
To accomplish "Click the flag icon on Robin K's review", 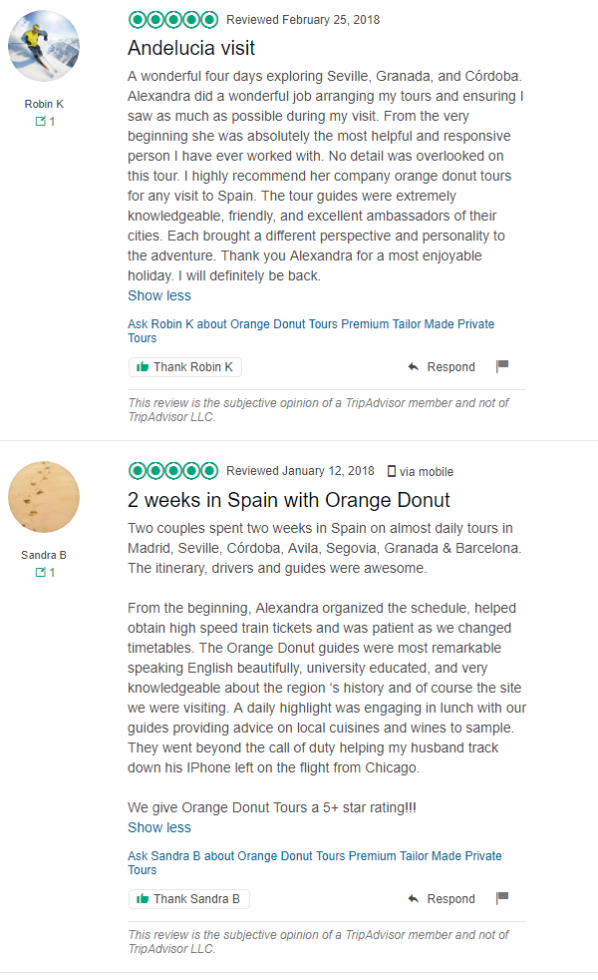I will 502,366.
